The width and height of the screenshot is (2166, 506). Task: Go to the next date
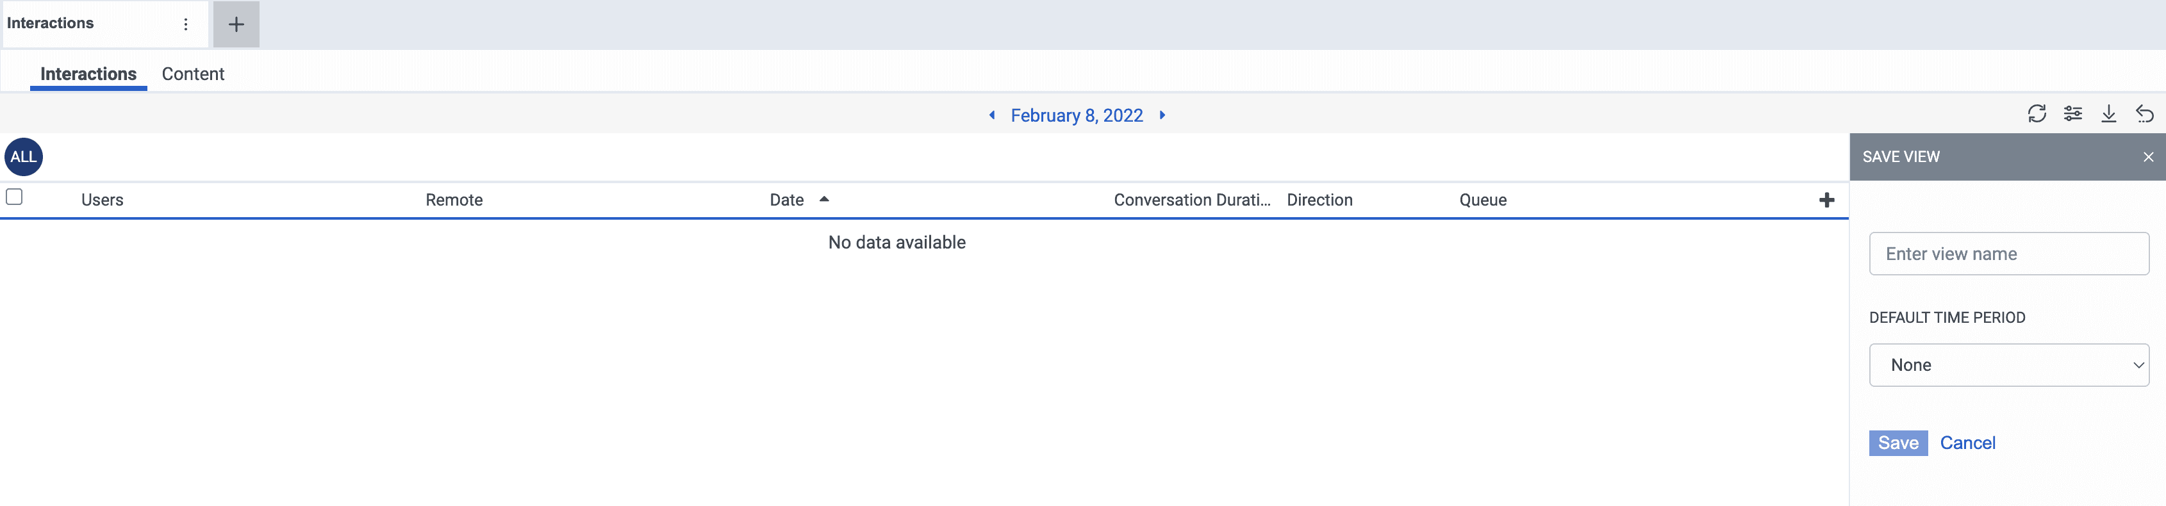[x=1162, y=115]
